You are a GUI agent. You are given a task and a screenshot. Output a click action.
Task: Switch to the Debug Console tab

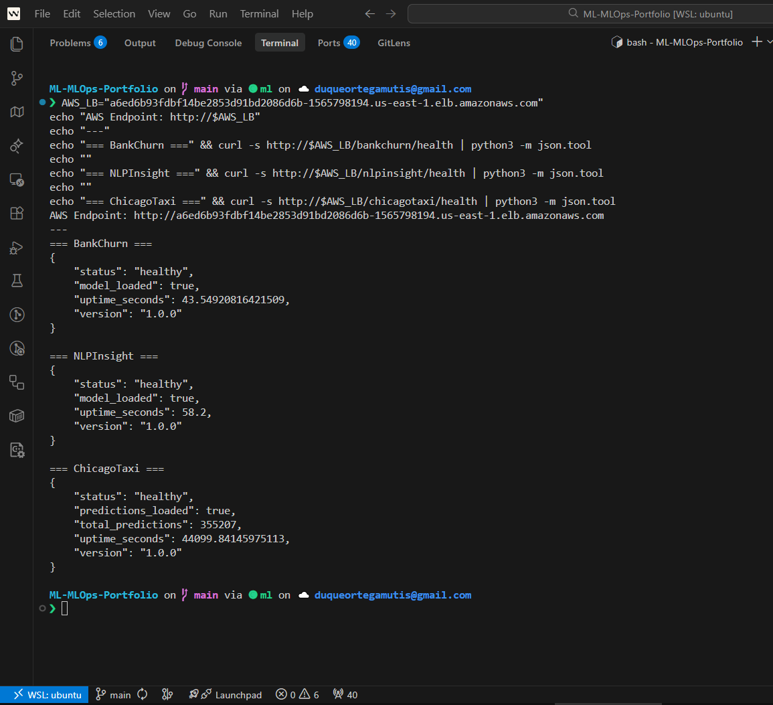click(208, 43)
